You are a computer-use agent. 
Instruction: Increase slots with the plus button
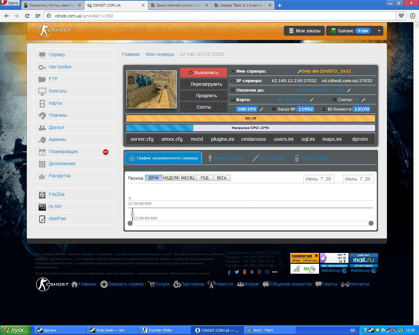(x=221, y=107)
